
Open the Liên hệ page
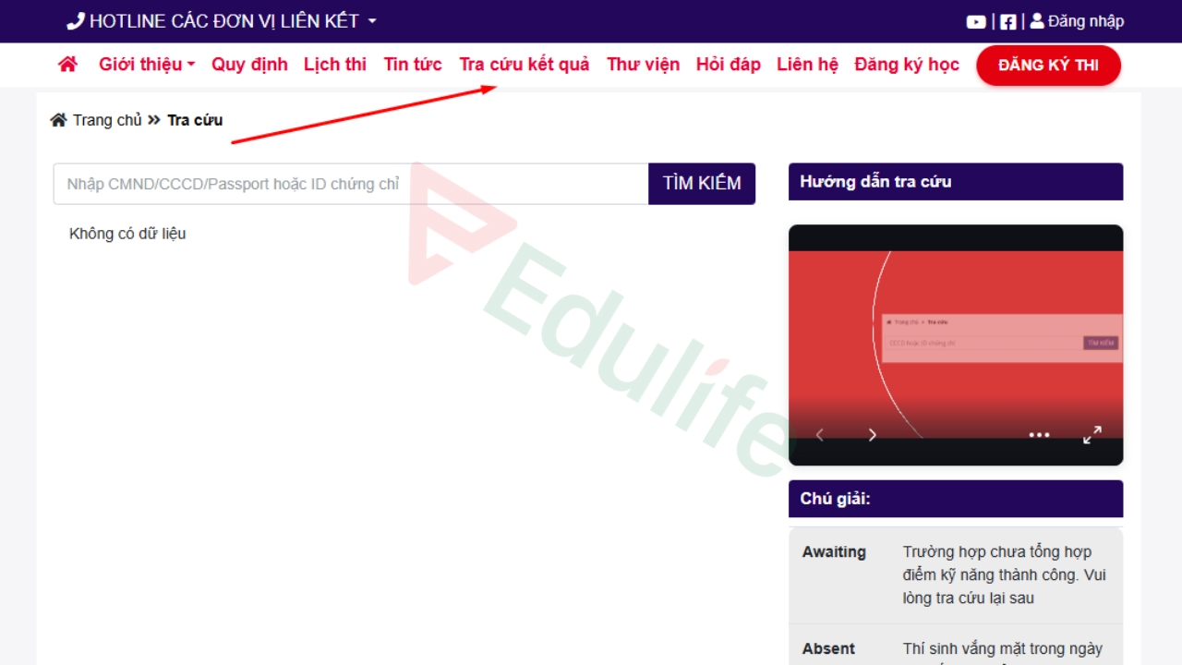pyautogui.click(x=808, y=65)
